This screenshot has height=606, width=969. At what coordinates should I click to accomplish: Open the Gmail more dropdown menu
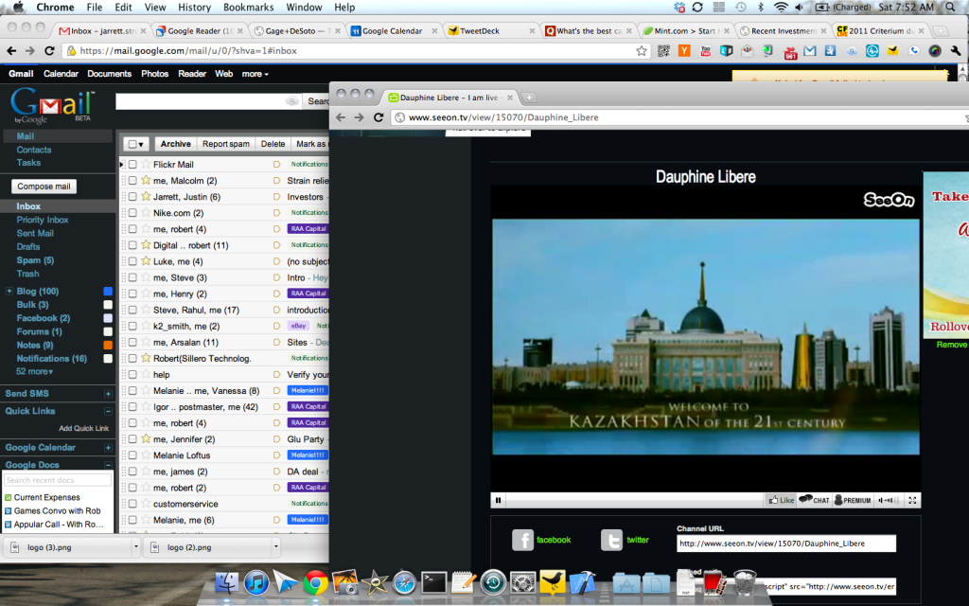(x=255, y=74)
